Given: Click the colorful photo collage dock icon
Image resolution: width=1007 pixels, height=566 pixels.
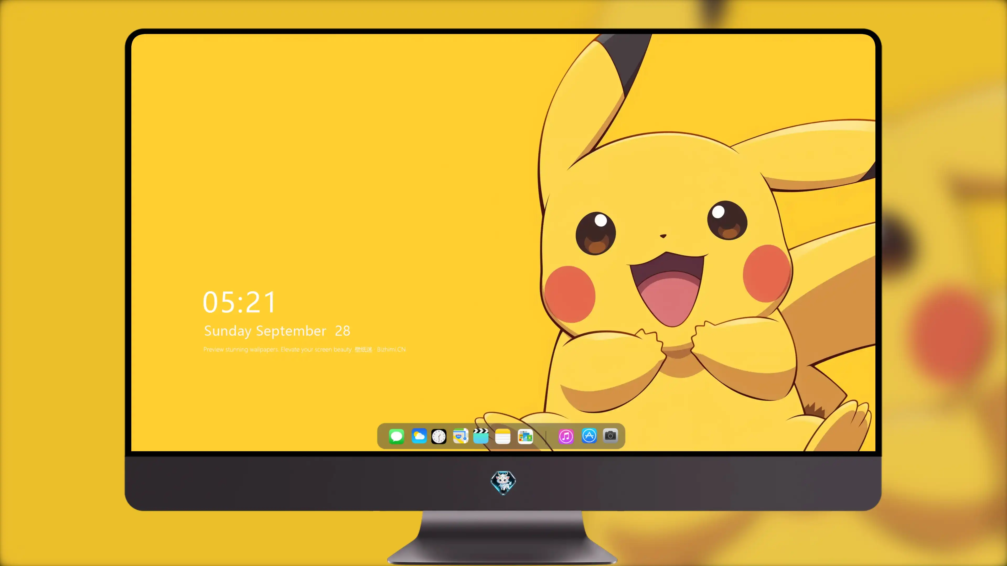Looking at the screenshot, I should tap(525, 436).
